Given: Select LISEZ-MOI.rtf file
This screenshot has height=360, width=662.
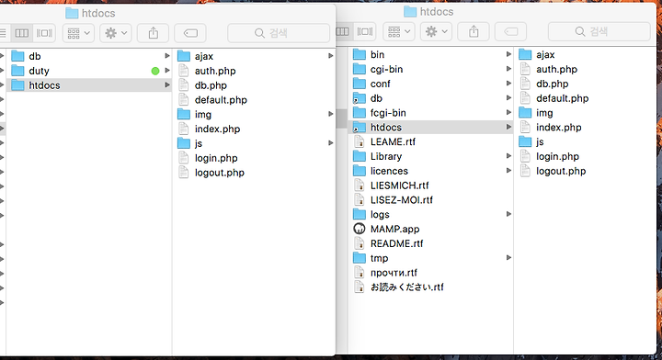Looking at the screenshot, I should pyautogui.click(x=430, y=200).
